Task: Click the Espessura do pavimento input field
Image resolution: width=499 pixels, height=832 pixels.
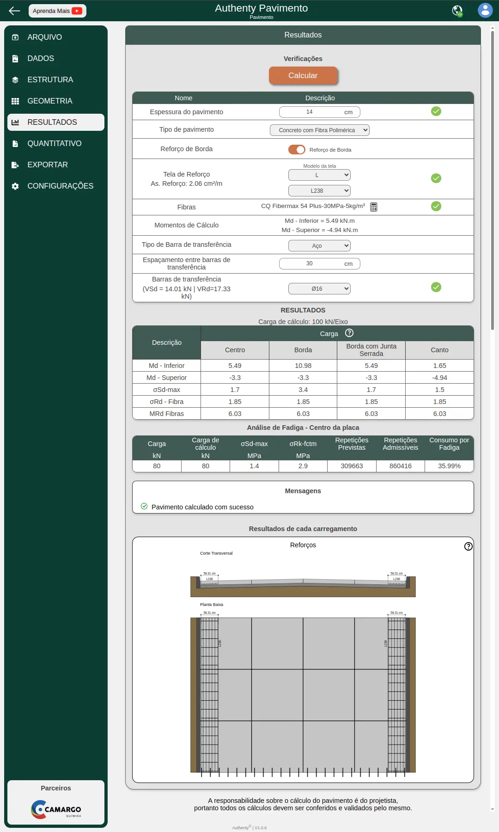Action: click(x=319, y=112)
